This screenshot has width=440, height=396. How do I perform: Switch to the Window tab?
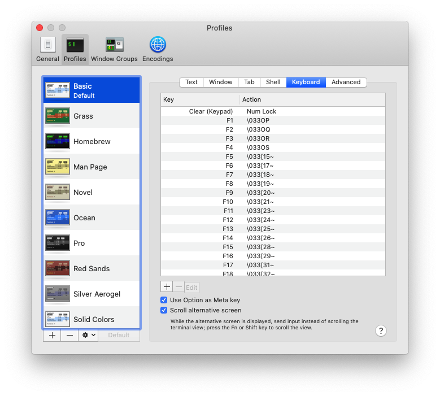(221, 82)
